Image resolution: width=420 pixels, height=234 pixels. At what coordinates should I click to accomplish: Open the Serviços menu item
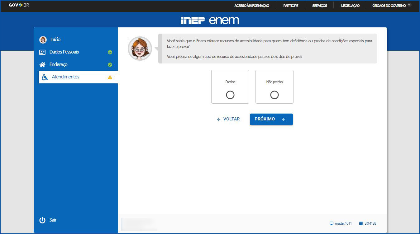[320, 6]
